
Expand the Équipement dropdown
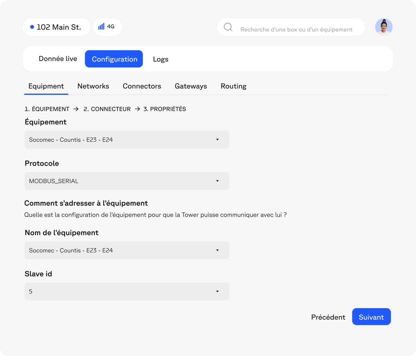pyautogui.click(x=127, y=140)
